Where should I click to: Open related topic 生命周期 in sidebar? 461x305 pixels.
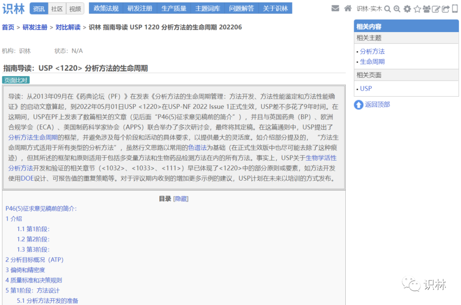(x=372, y=62)
